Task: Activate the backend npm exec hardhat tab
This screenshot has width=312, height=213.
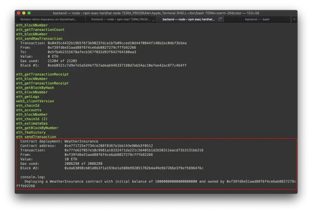Action: point(188,19)
